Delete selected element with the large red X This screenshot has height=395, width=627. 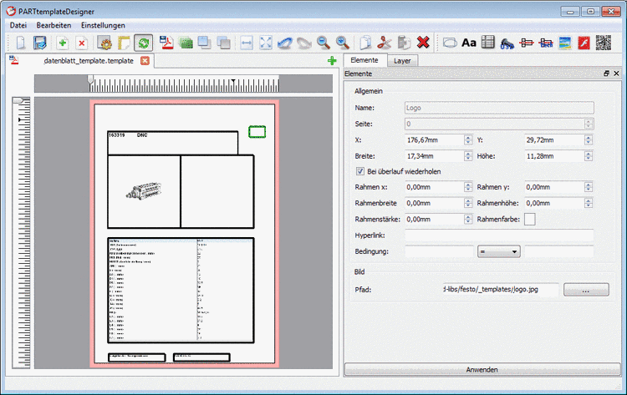coord(423,43)
